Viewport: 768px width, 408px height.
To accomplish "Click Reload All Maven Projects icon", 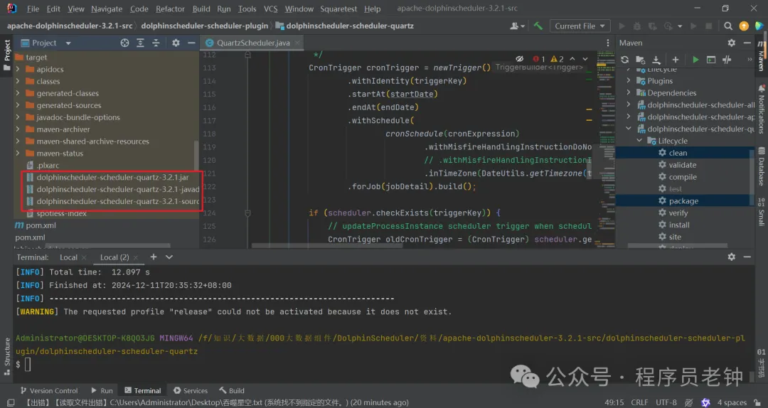I will point(624,60).
